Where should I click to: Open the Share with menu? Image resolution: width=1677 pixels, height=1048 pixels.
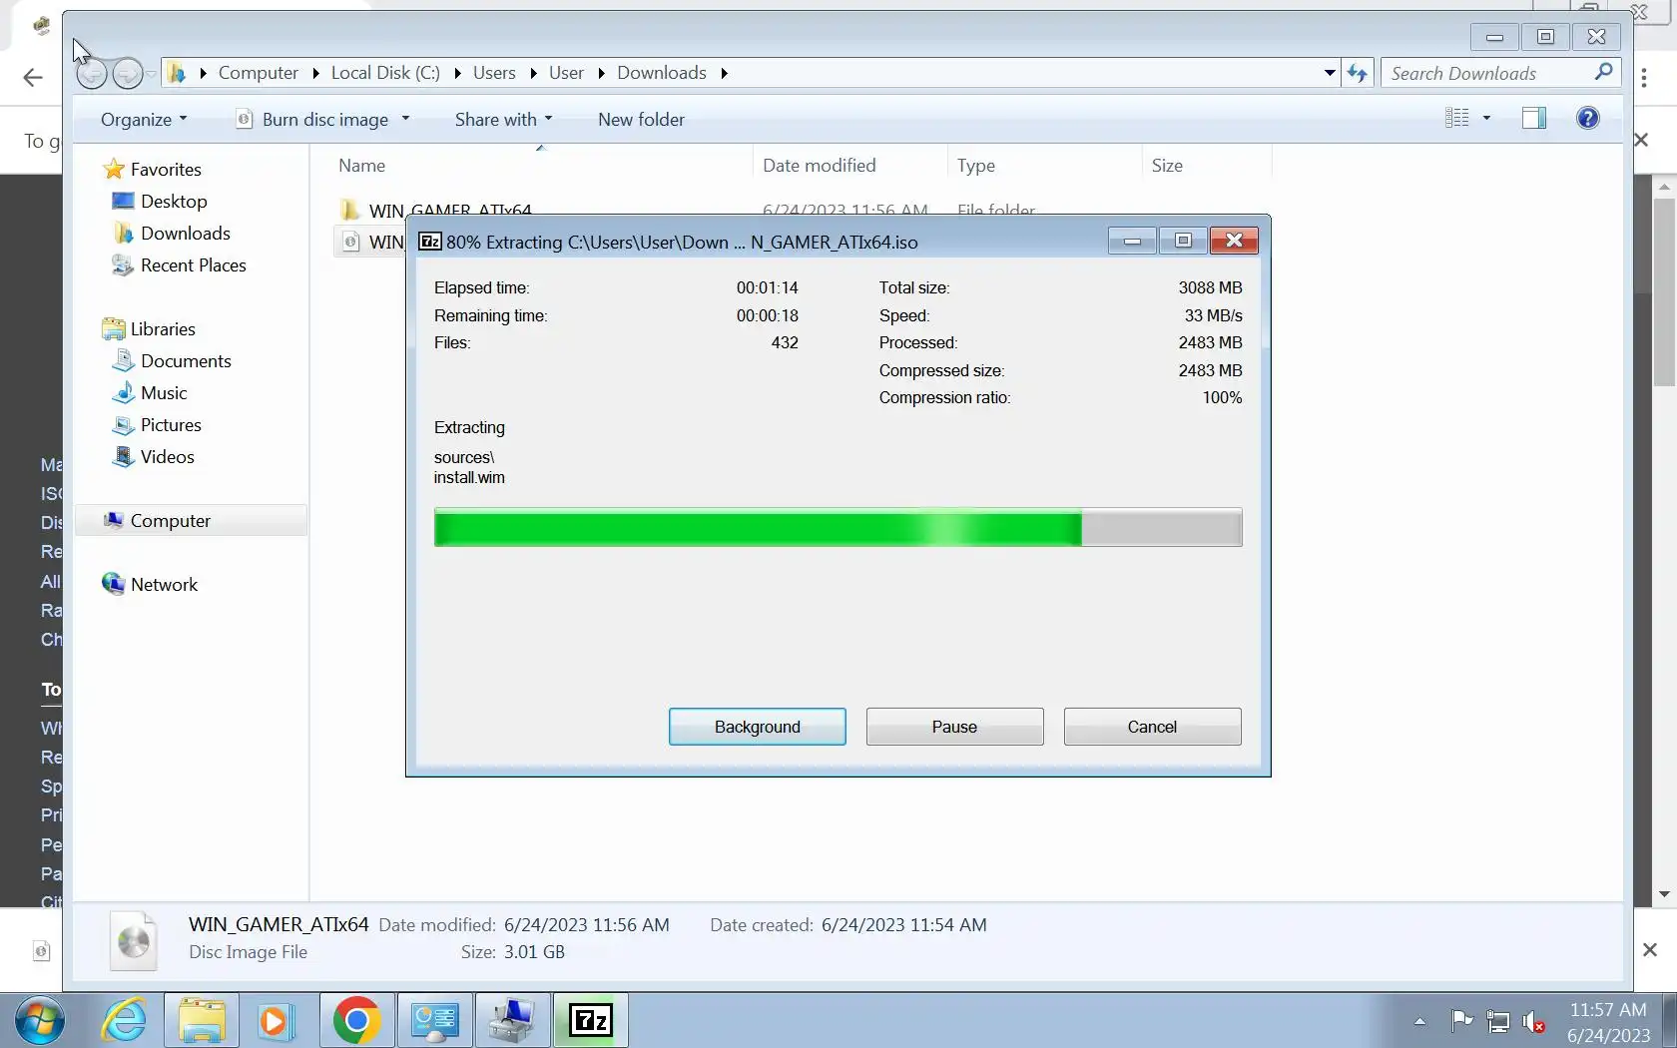pos(503,120)
